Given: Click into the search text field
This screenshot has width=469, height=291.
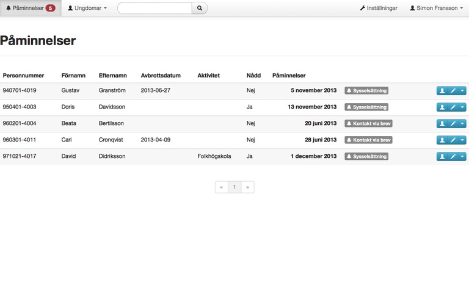Looking at the screenshot, I should 155,8.
